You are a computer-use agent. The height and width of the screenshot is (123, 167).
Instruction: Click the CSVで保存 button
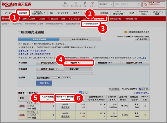pos(114,89)
